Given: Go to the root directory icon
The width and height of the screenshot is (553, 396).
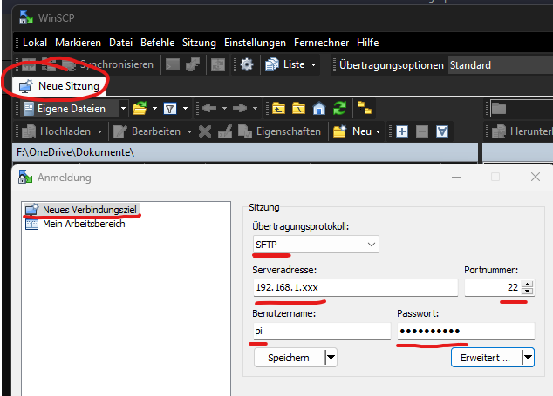Looking at the screenshot, I should click(298, 109).
